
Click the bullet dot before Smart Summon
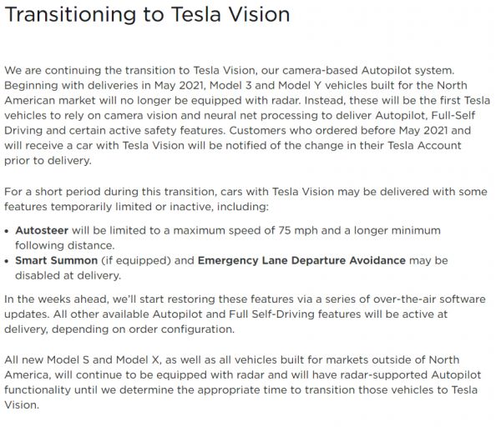click(x=8, y=262)
